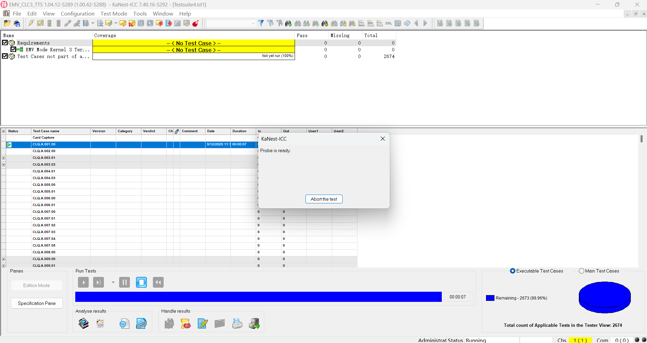Click the Abort the test button

324,199
